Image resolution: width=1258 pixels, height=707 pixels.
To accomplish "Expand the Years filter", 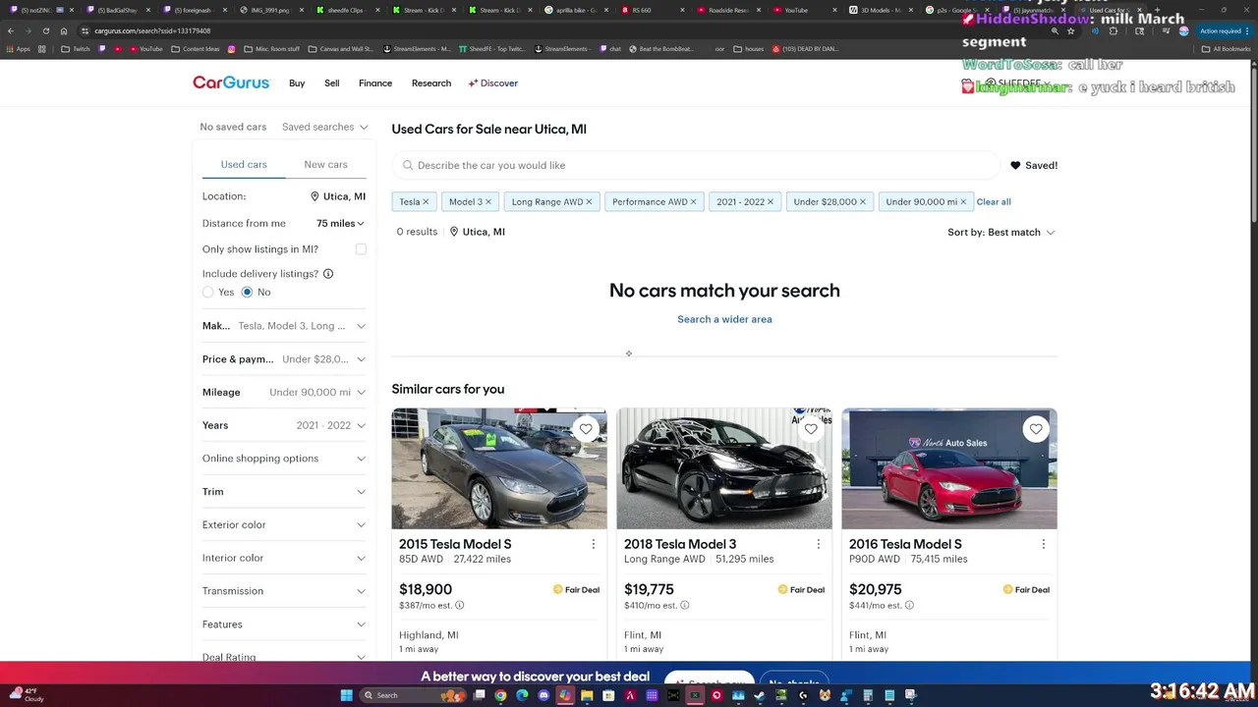I will tap(284, 425).
